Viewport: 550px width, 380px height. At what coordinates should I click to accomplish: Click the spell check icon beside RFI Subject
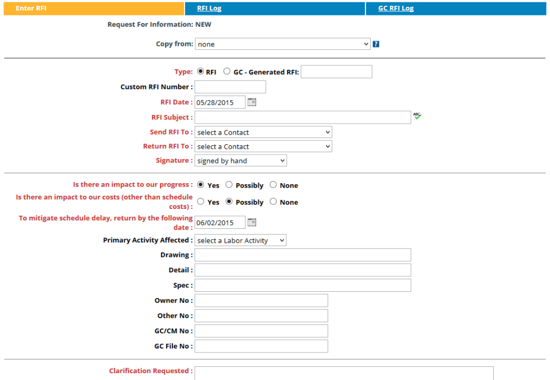[417, 116]
